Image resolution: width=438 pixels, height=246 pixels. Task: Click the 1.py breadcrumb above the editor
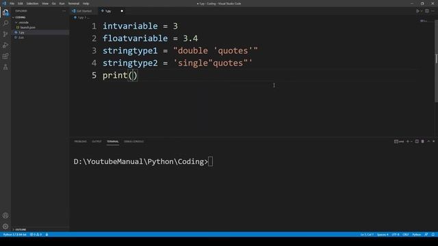click(81, 18)
